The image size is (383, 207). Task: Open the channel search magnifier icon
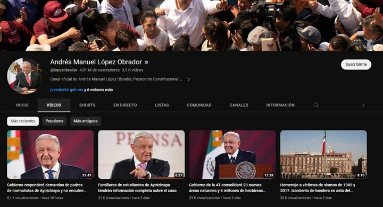point(316,105)
